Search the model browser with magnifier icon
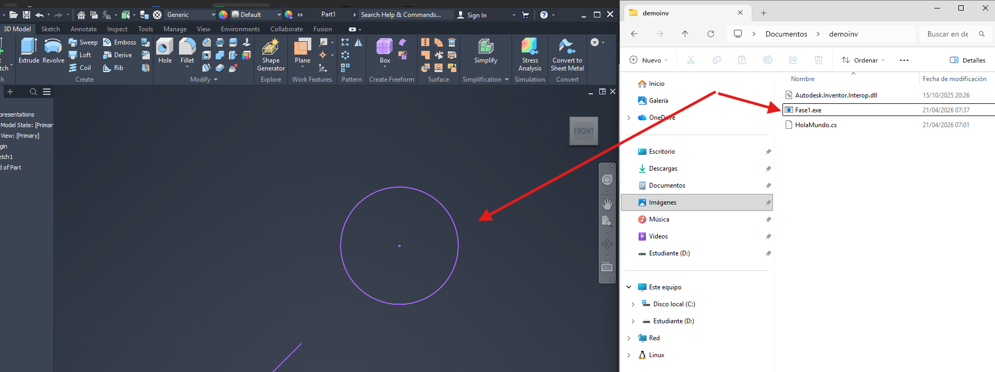This screenshot has height=372, width=995. (x=33, y=92)
